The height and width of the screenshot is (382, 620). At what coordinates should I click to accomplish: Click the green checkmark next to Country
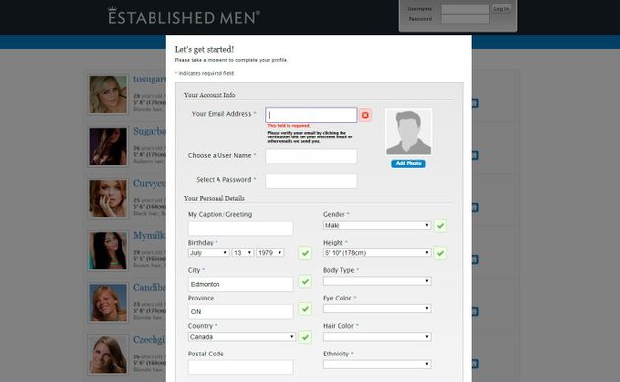tap(305, 337)
